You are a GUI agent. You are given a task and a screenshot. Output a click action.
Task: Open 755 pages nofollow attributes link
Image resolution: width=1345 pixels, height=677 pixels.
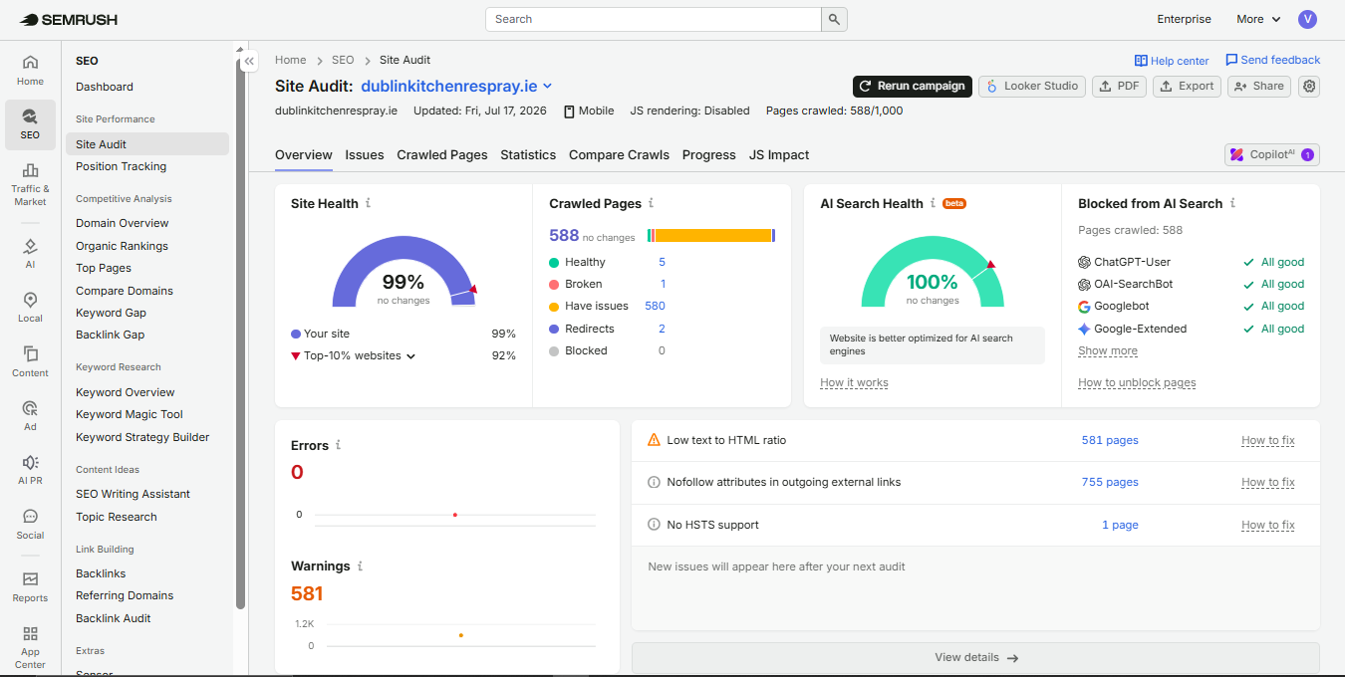coord(1110,482)
